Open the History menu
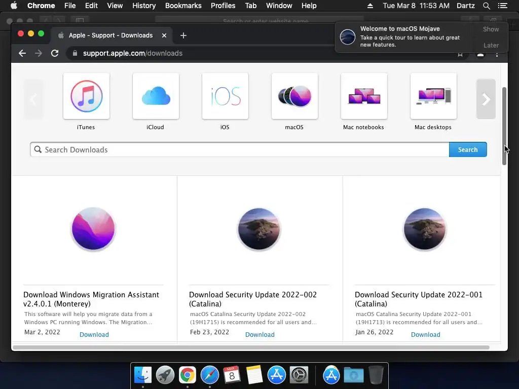 pos(144,6)
